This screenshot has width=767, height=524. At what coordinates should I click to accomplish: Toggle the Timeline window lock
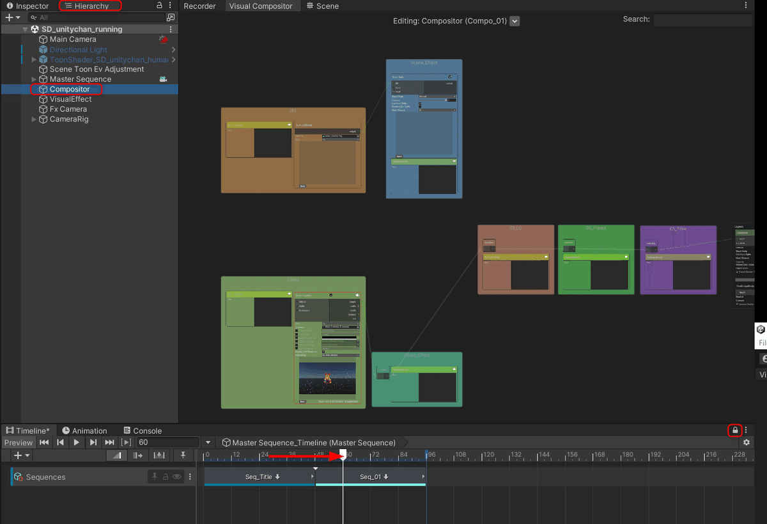tap(735, 430)
